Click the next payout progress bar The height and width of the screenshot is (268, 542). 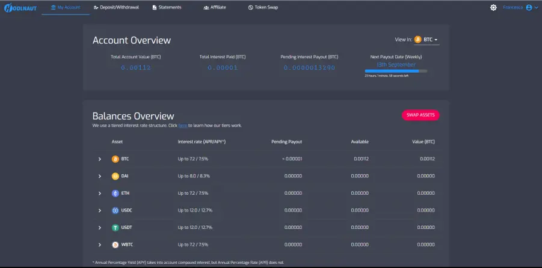pyautogui.click(x=396, y=71)
